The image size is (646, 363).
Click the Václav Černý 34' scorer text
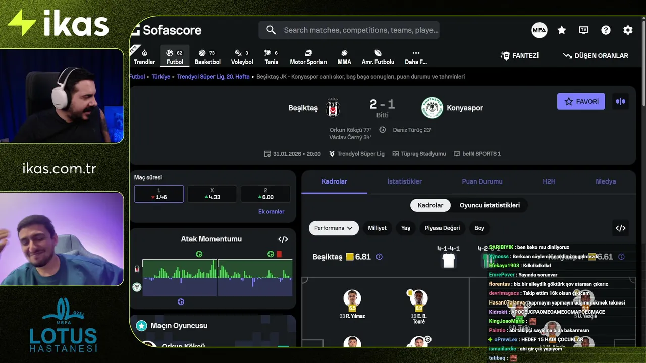[350, 137]
